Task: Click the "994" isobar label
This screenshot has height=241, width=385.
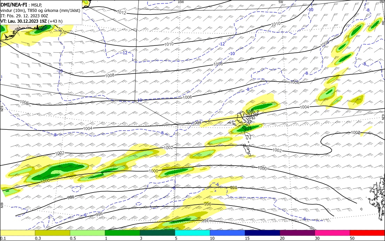Action: (x=205, y=221)
